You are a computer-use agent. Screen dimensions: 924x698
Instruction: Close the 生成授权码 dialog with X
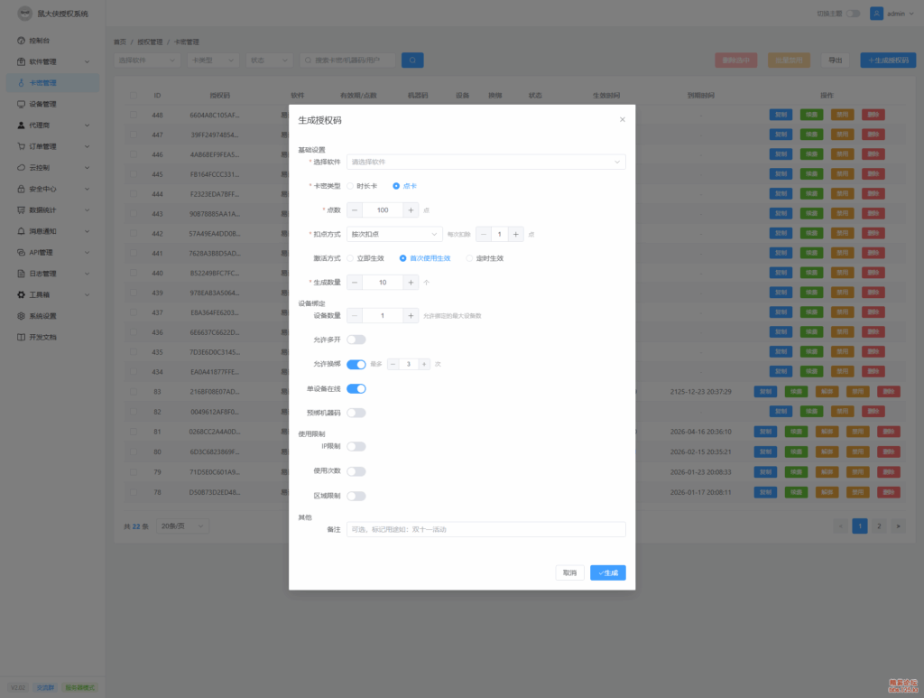pyautogui.click(x=622, y=119)
